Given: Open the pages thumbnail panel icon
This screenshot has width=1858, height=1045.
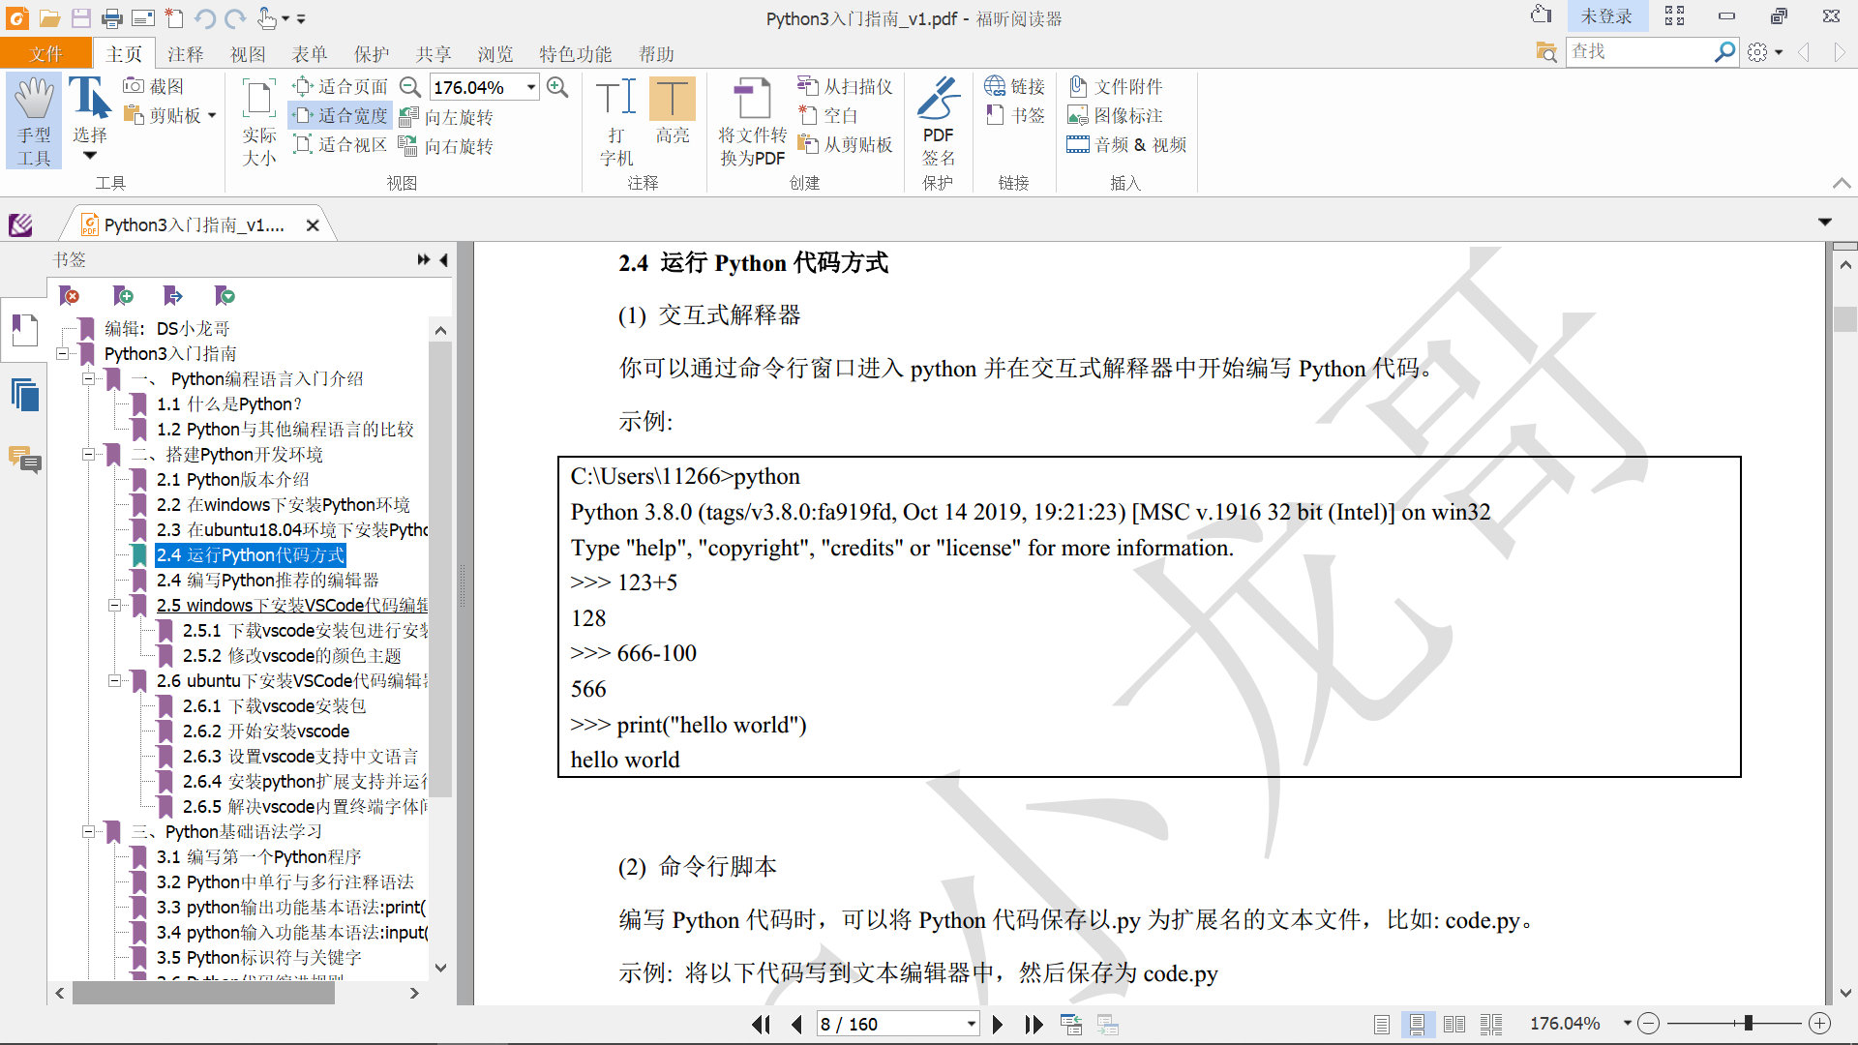Looking at the screenshot, I should tap(25, 395).
